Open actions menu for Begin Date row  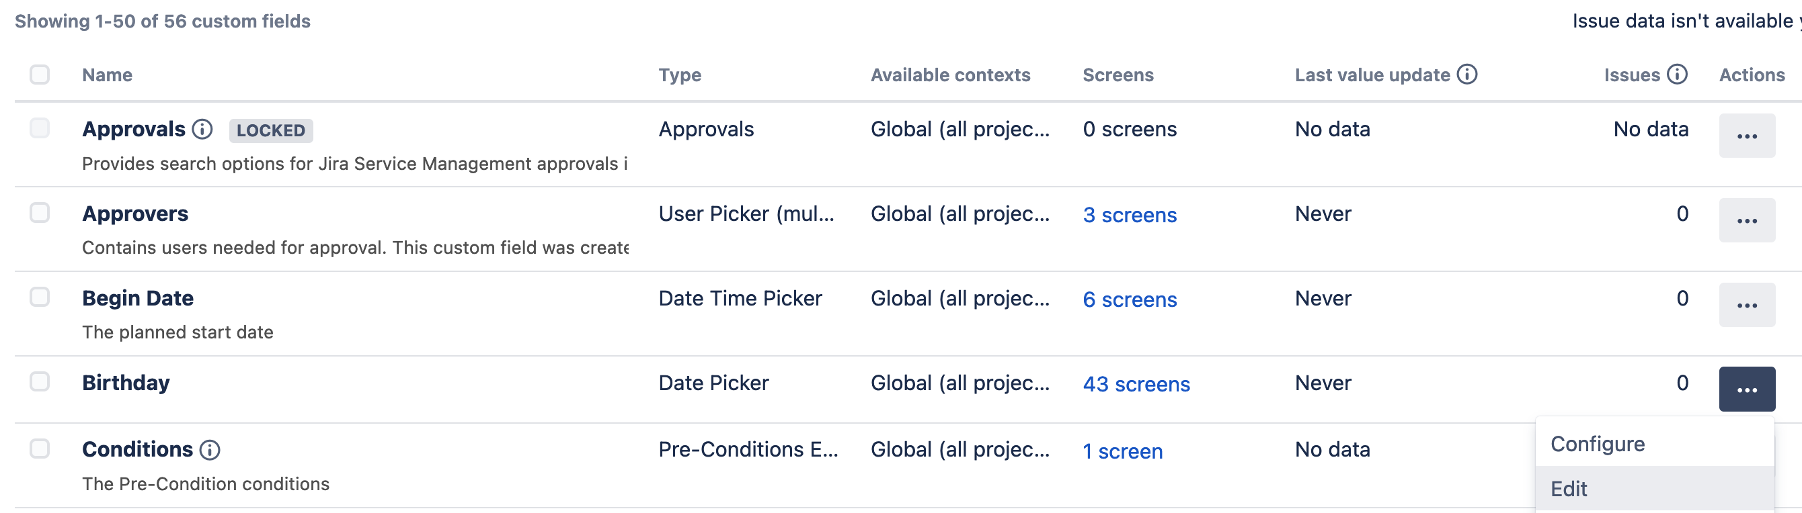point(1747,305)
